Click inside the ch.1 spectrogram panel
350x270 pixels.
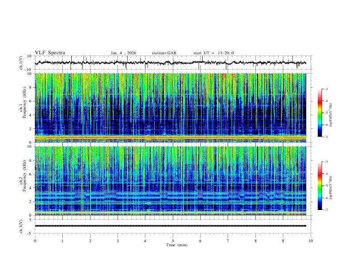click(x=170, y=108)
